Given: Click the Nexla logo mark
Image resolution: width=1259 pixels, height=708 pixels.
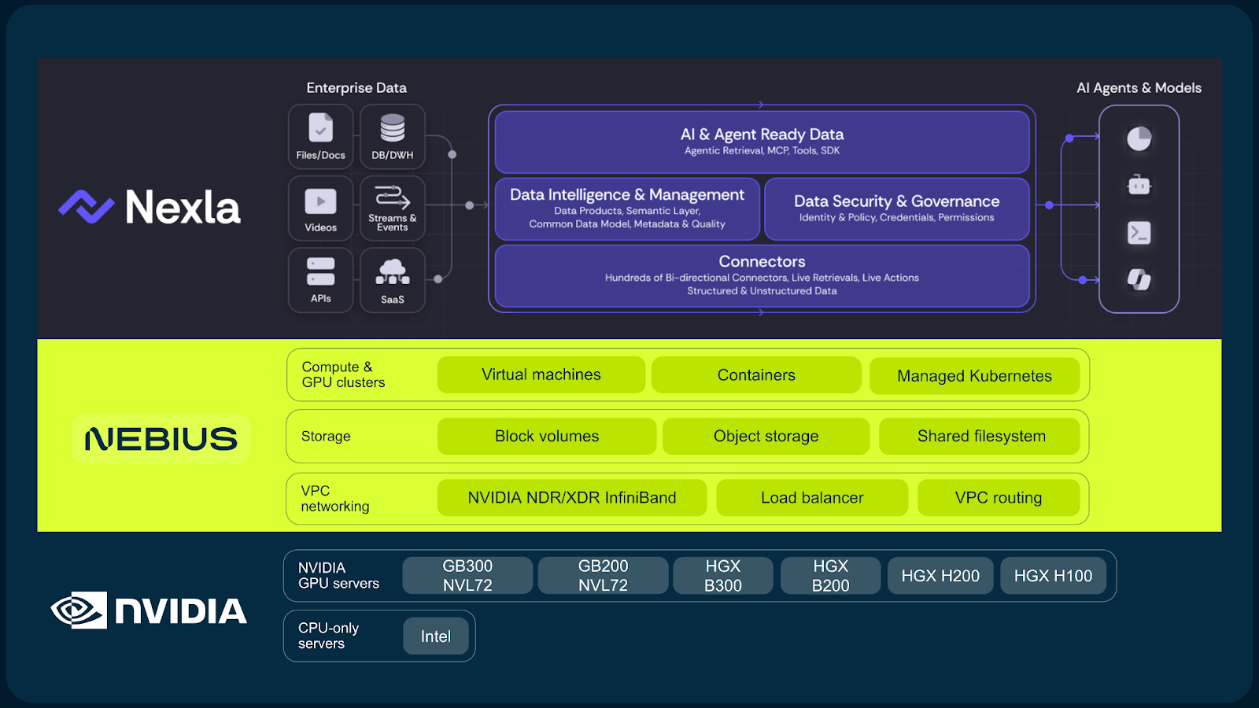Looking at the screenshot, I should click(x=87, y=207).
